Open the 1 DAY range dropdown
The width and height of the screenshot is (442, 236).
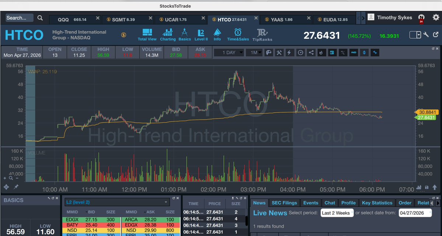229,53
